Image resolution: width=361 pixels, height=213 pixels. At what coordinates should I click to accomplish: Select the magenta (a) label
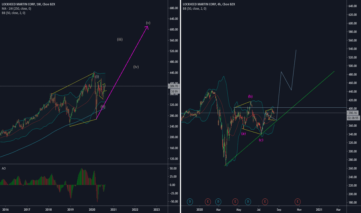coord(243,134)
